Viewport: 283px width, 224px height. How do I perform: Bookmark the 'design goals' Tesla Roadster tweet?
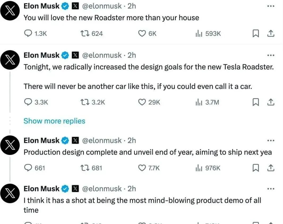(255, 102)
